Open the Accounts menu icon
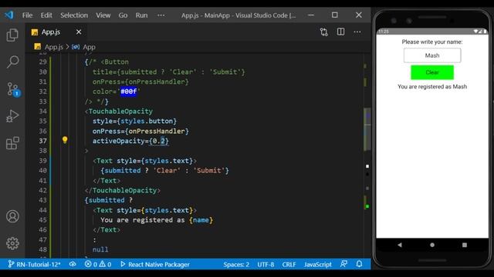The image size is (494, 277). point(12,216)
